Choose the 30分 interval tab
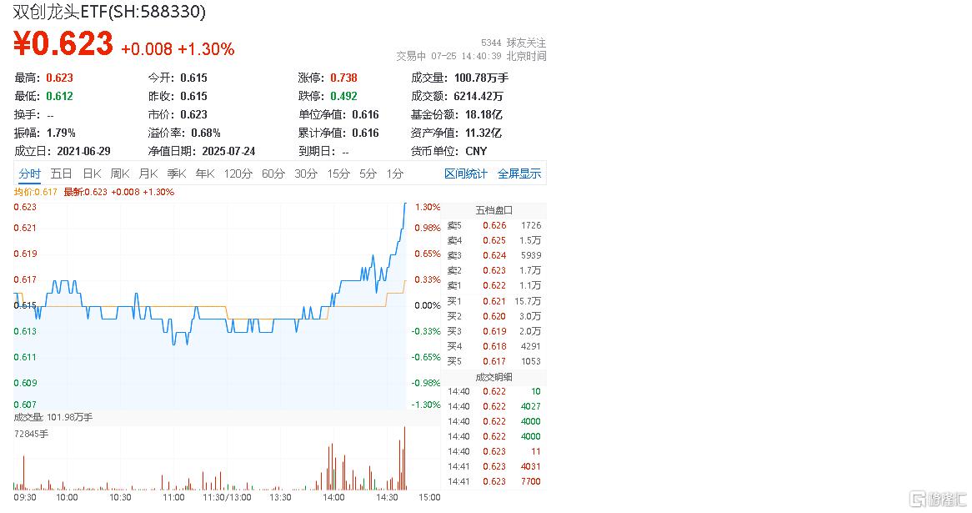Viewport: 972px width, 513px height. [x=306, y=174]
